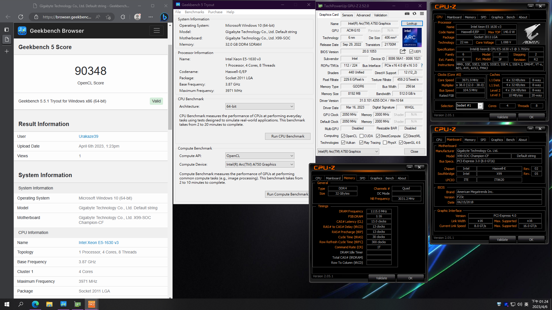Open Bench tab in CPU-Z Memory window
Image resolution: width=552 pixels, height=310 pixels.
(390, 178)
